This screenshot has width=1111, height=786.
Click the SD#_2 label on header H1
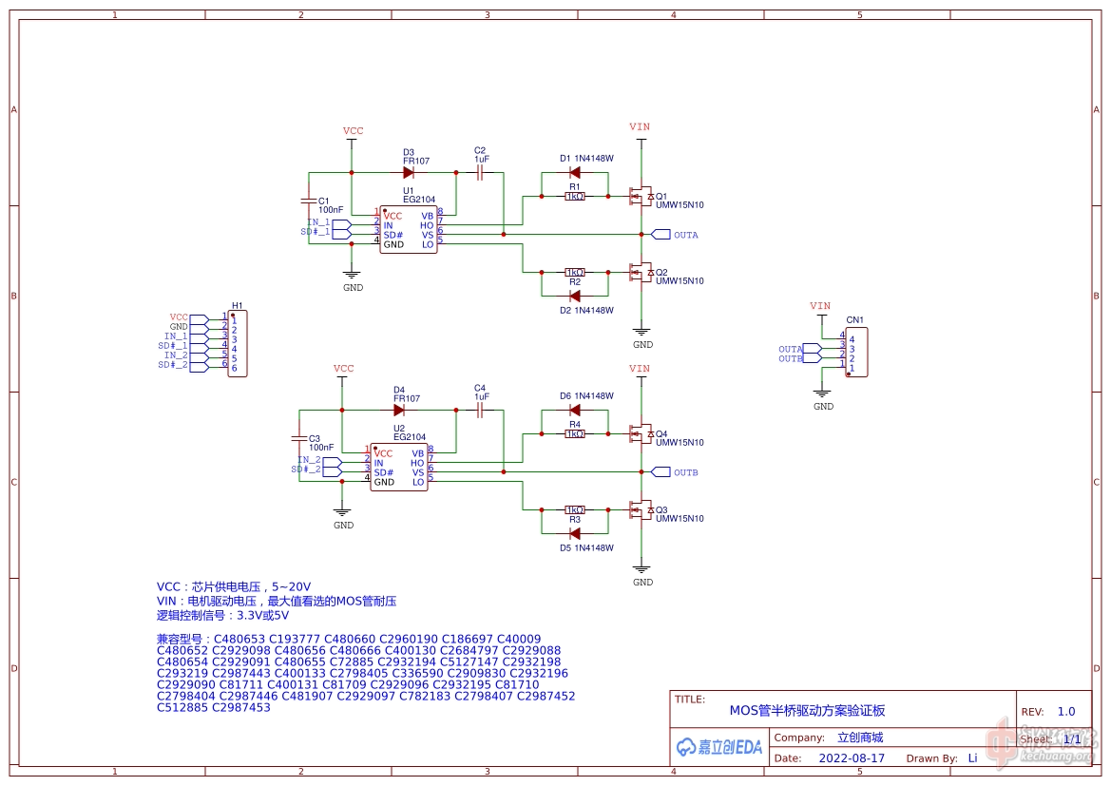click(x=173, y=365)
